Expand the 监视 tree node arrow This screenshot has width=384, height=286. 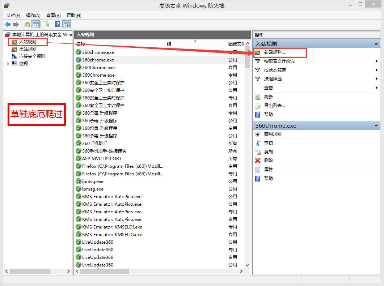8,64
